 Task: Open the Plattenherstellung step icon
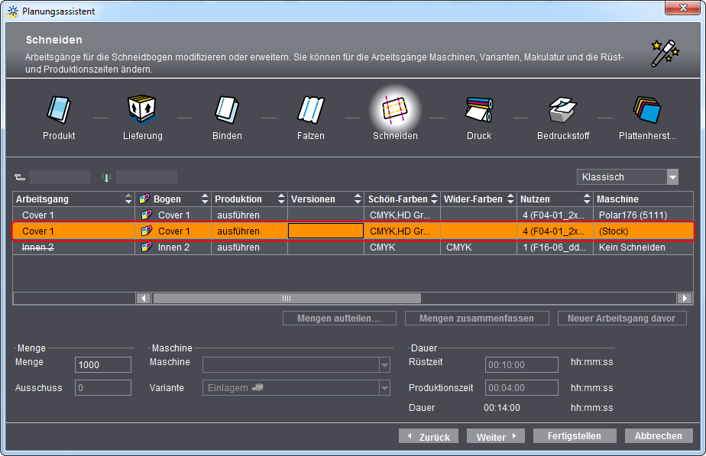click(x=647, y=109)
